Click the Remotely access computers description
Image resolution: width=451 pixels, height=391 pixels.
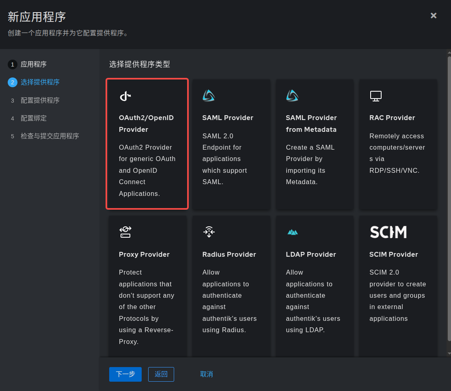click(x=397, y=153)
